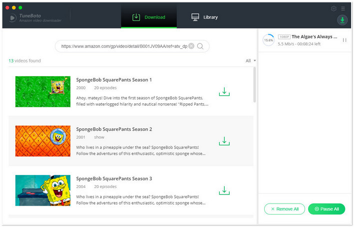This screenshot has width=354, height=227.
Task: Download SpongeBob SquarePants Season 2
Action: 224,141
